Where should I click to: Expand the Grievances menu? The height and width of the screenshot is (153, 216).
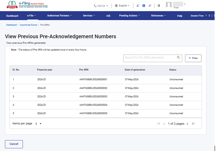coord(159,16)
